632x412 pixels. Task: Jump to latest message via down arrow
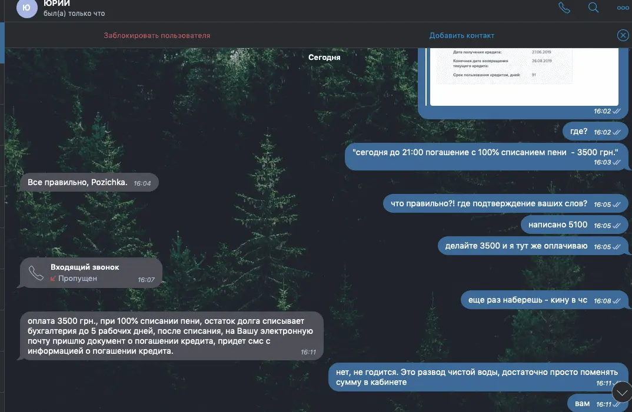point(622,392)
